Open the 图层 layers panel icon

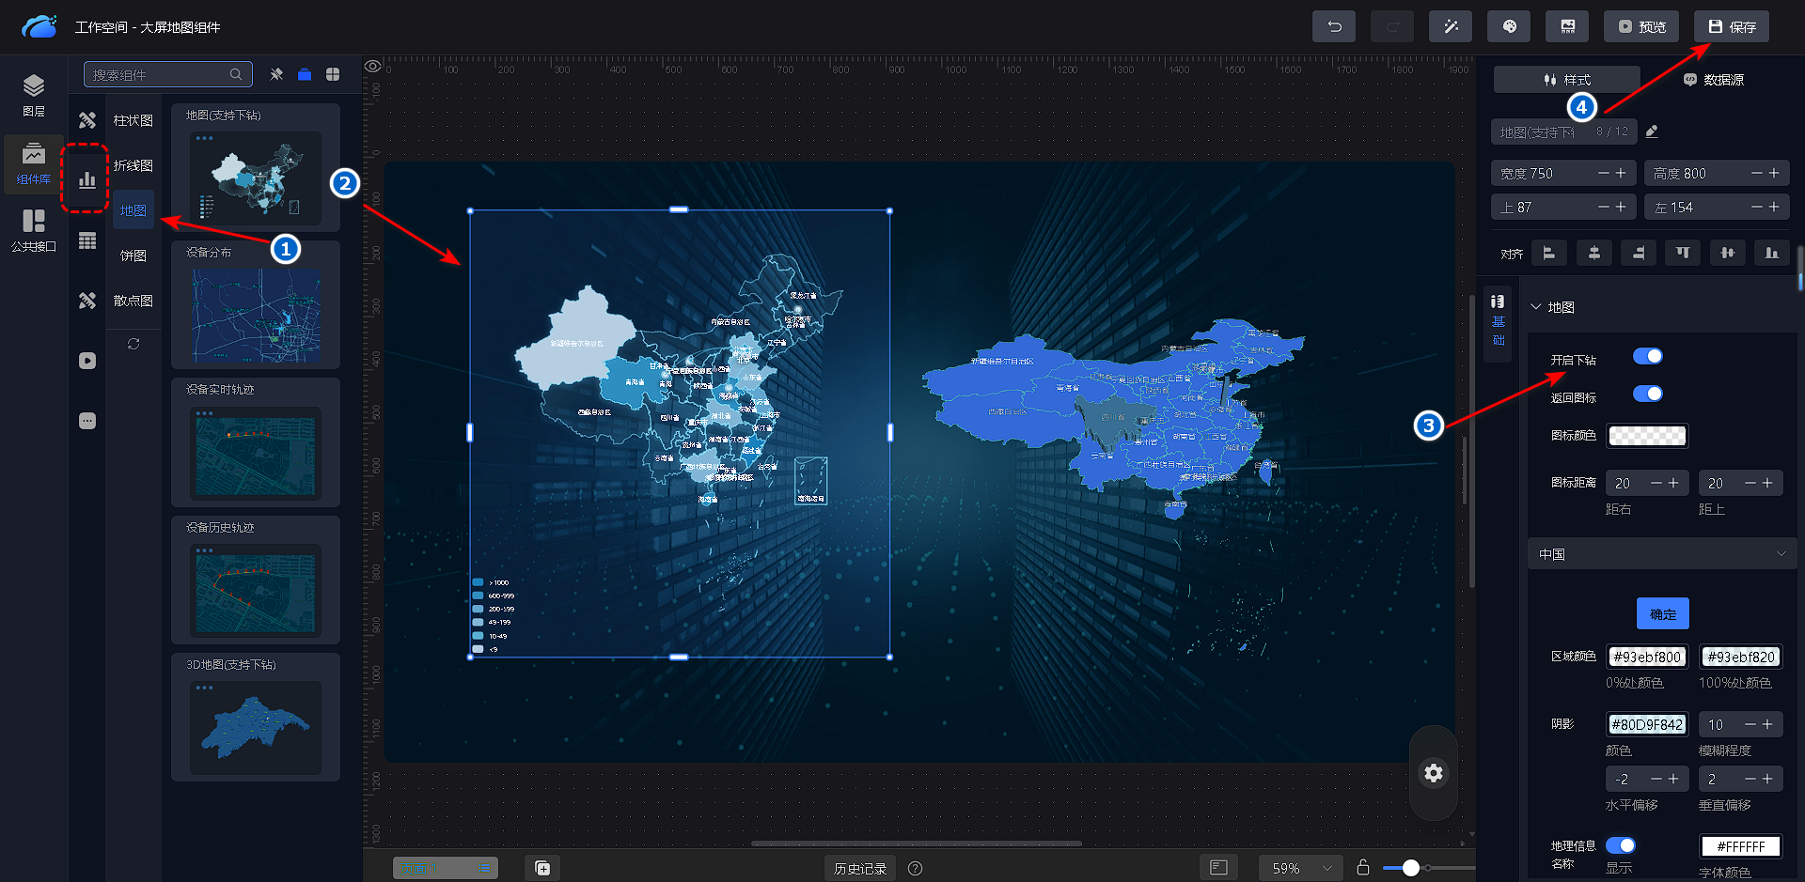click(x=34, y=95)
